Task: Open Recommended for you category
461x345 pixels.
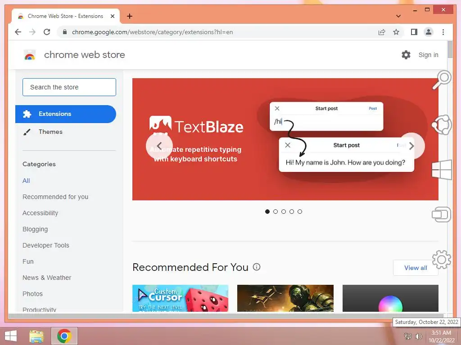Action: click(x=55, y=197)
